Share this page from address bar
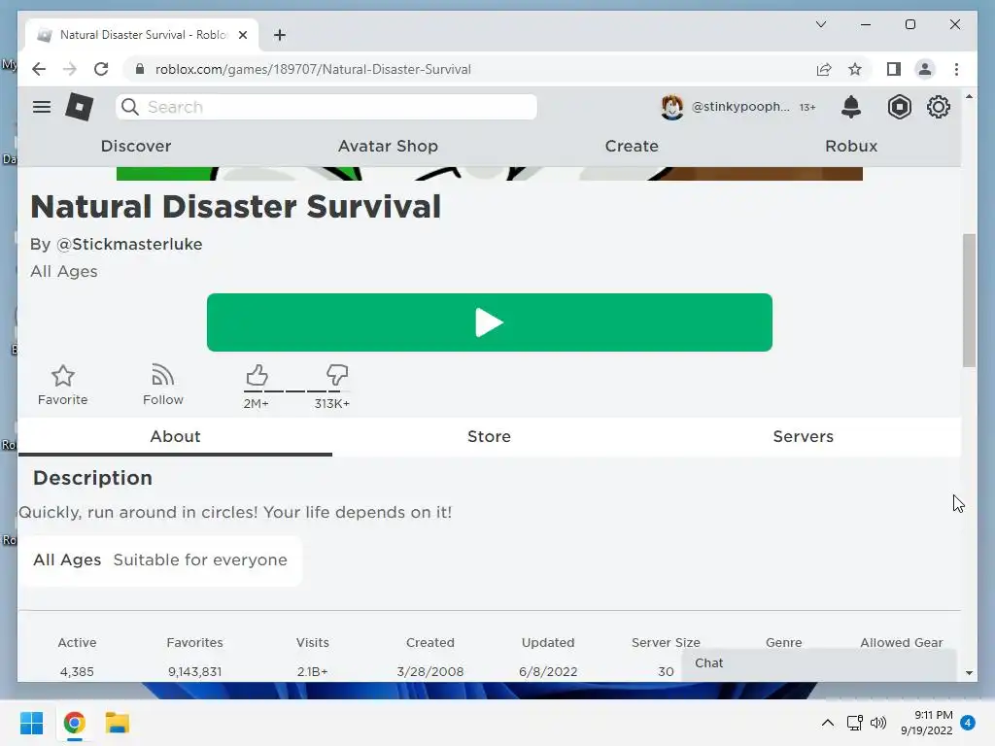The height and width of the screenshot is (746, 995). [824, 69]
